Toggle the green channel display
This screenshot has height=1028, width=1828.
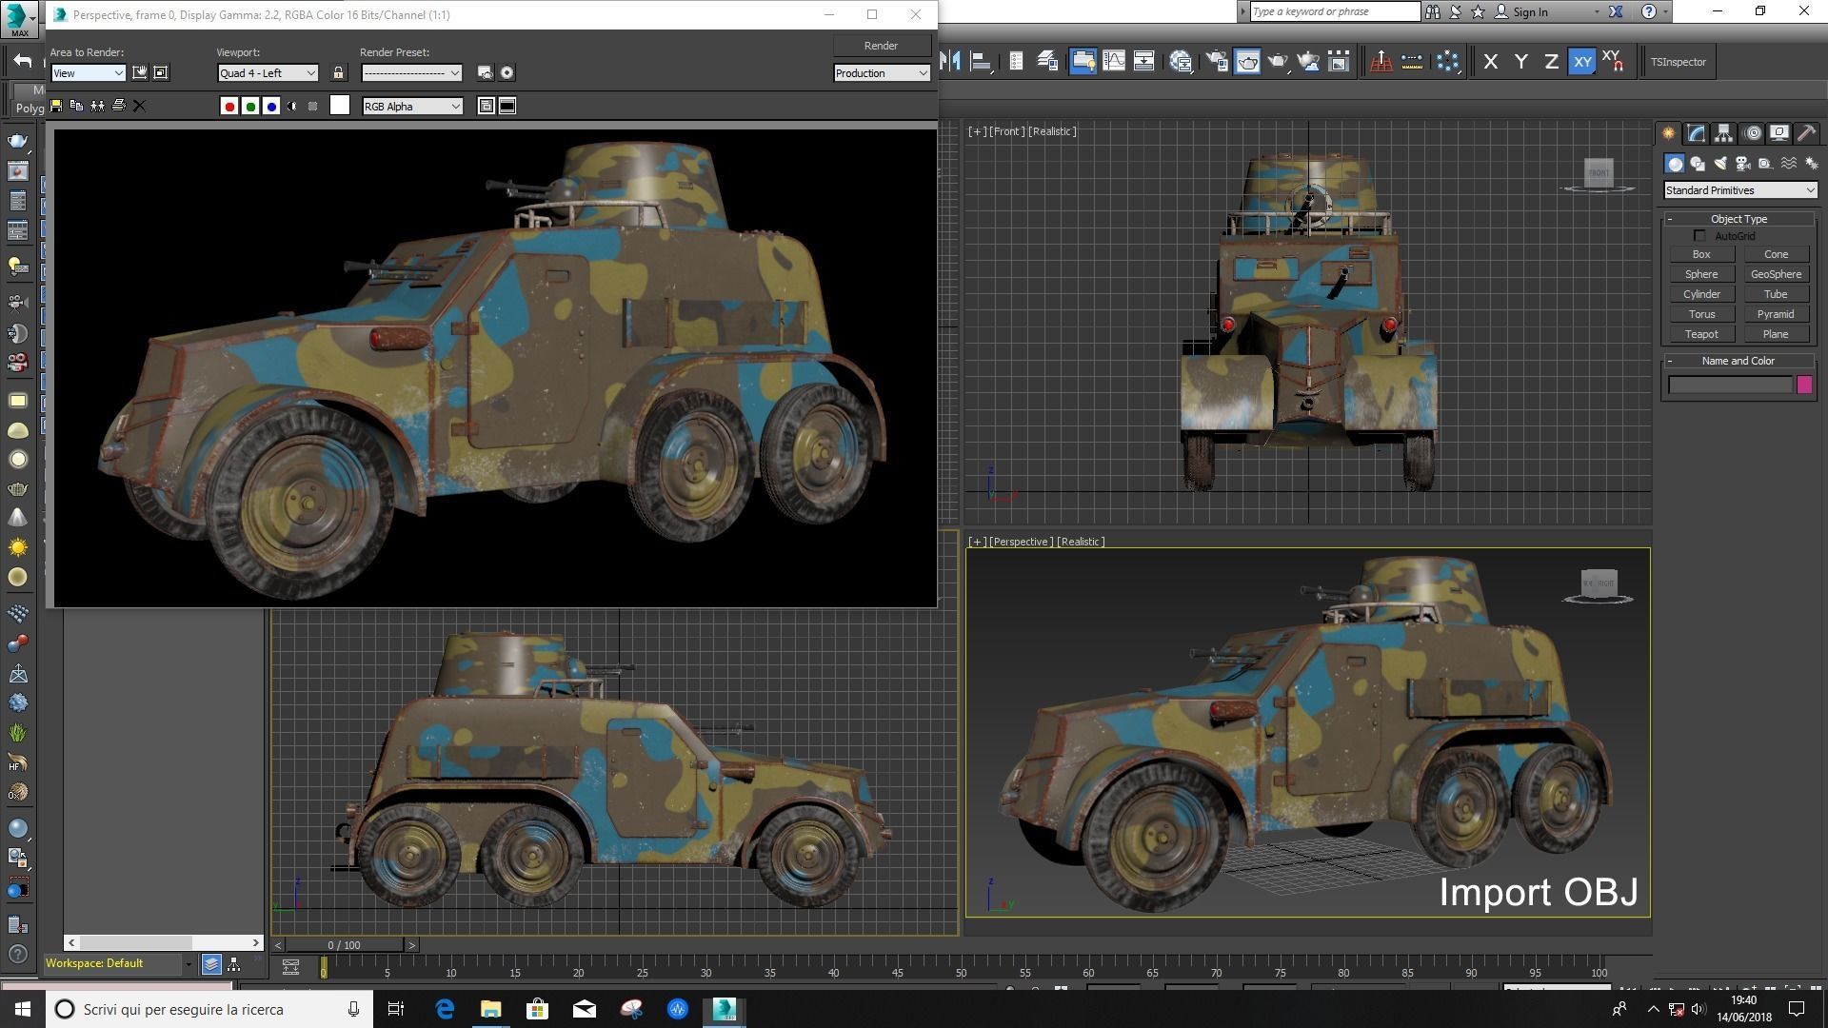point(250,107)
